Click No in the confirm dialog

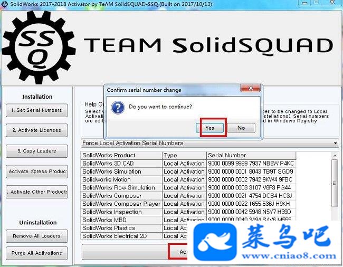click(241, 128)
